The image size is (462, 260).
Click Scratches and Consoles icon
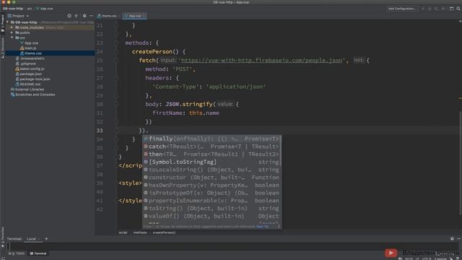click(x=12, y=95)
